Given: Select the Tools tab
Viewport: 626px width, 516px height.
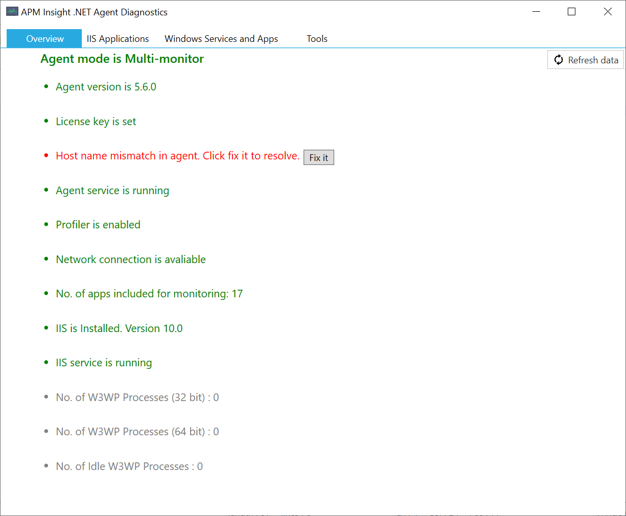Looking at the screenshot, I should point(317,39).
